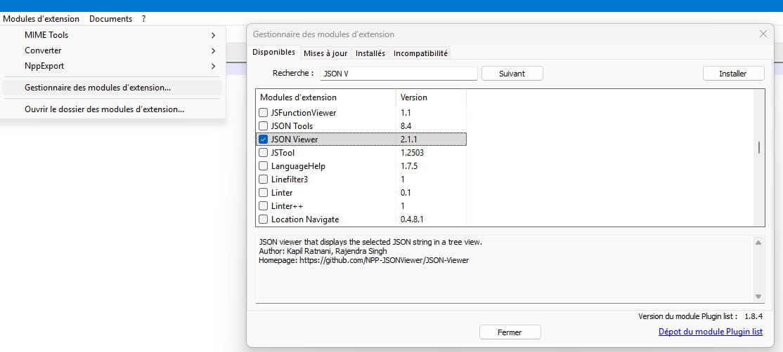This screenshot has width=783, height=352.
Task: Click the Fermer button
Action: (510, 332)
